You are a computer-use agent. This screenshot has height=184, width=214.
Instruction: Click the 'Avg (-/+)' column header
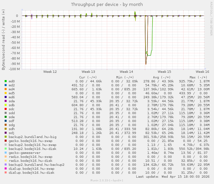162,77
